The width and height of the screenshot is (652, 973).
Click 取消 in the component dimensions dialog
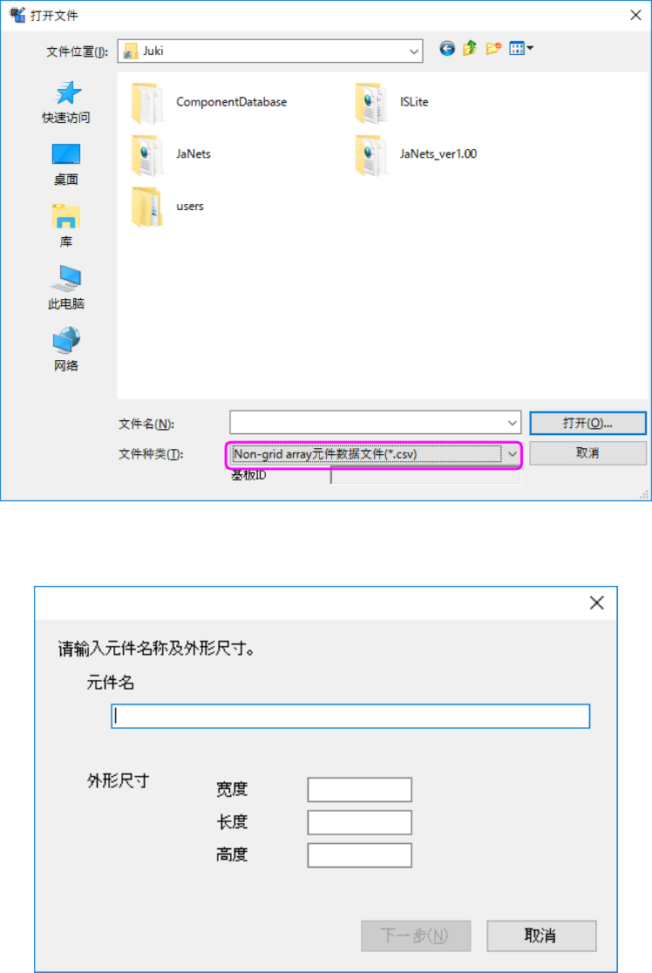tap(541, 936)
